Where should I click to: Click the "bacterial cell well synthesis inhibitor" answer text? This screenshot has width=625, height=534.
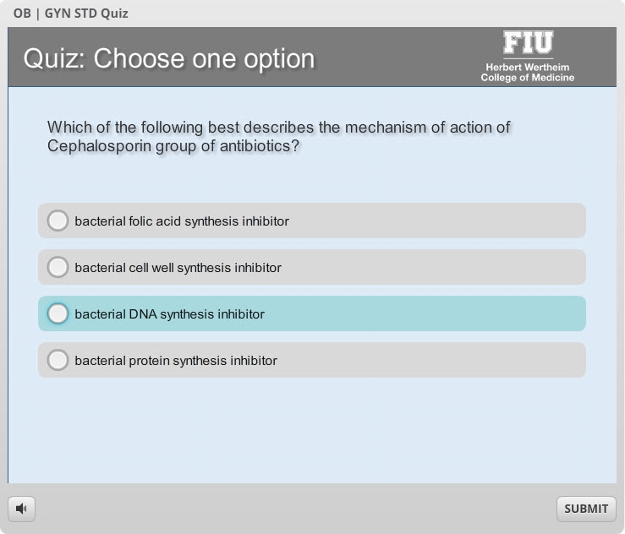(x=178, y=268)
